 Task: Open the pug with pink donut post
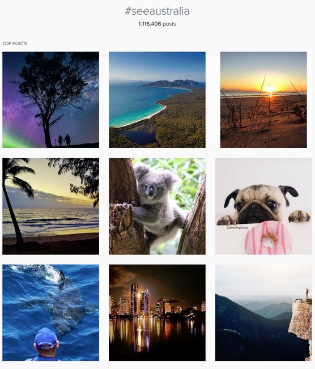pyautogui.click(x=263, y=206)
